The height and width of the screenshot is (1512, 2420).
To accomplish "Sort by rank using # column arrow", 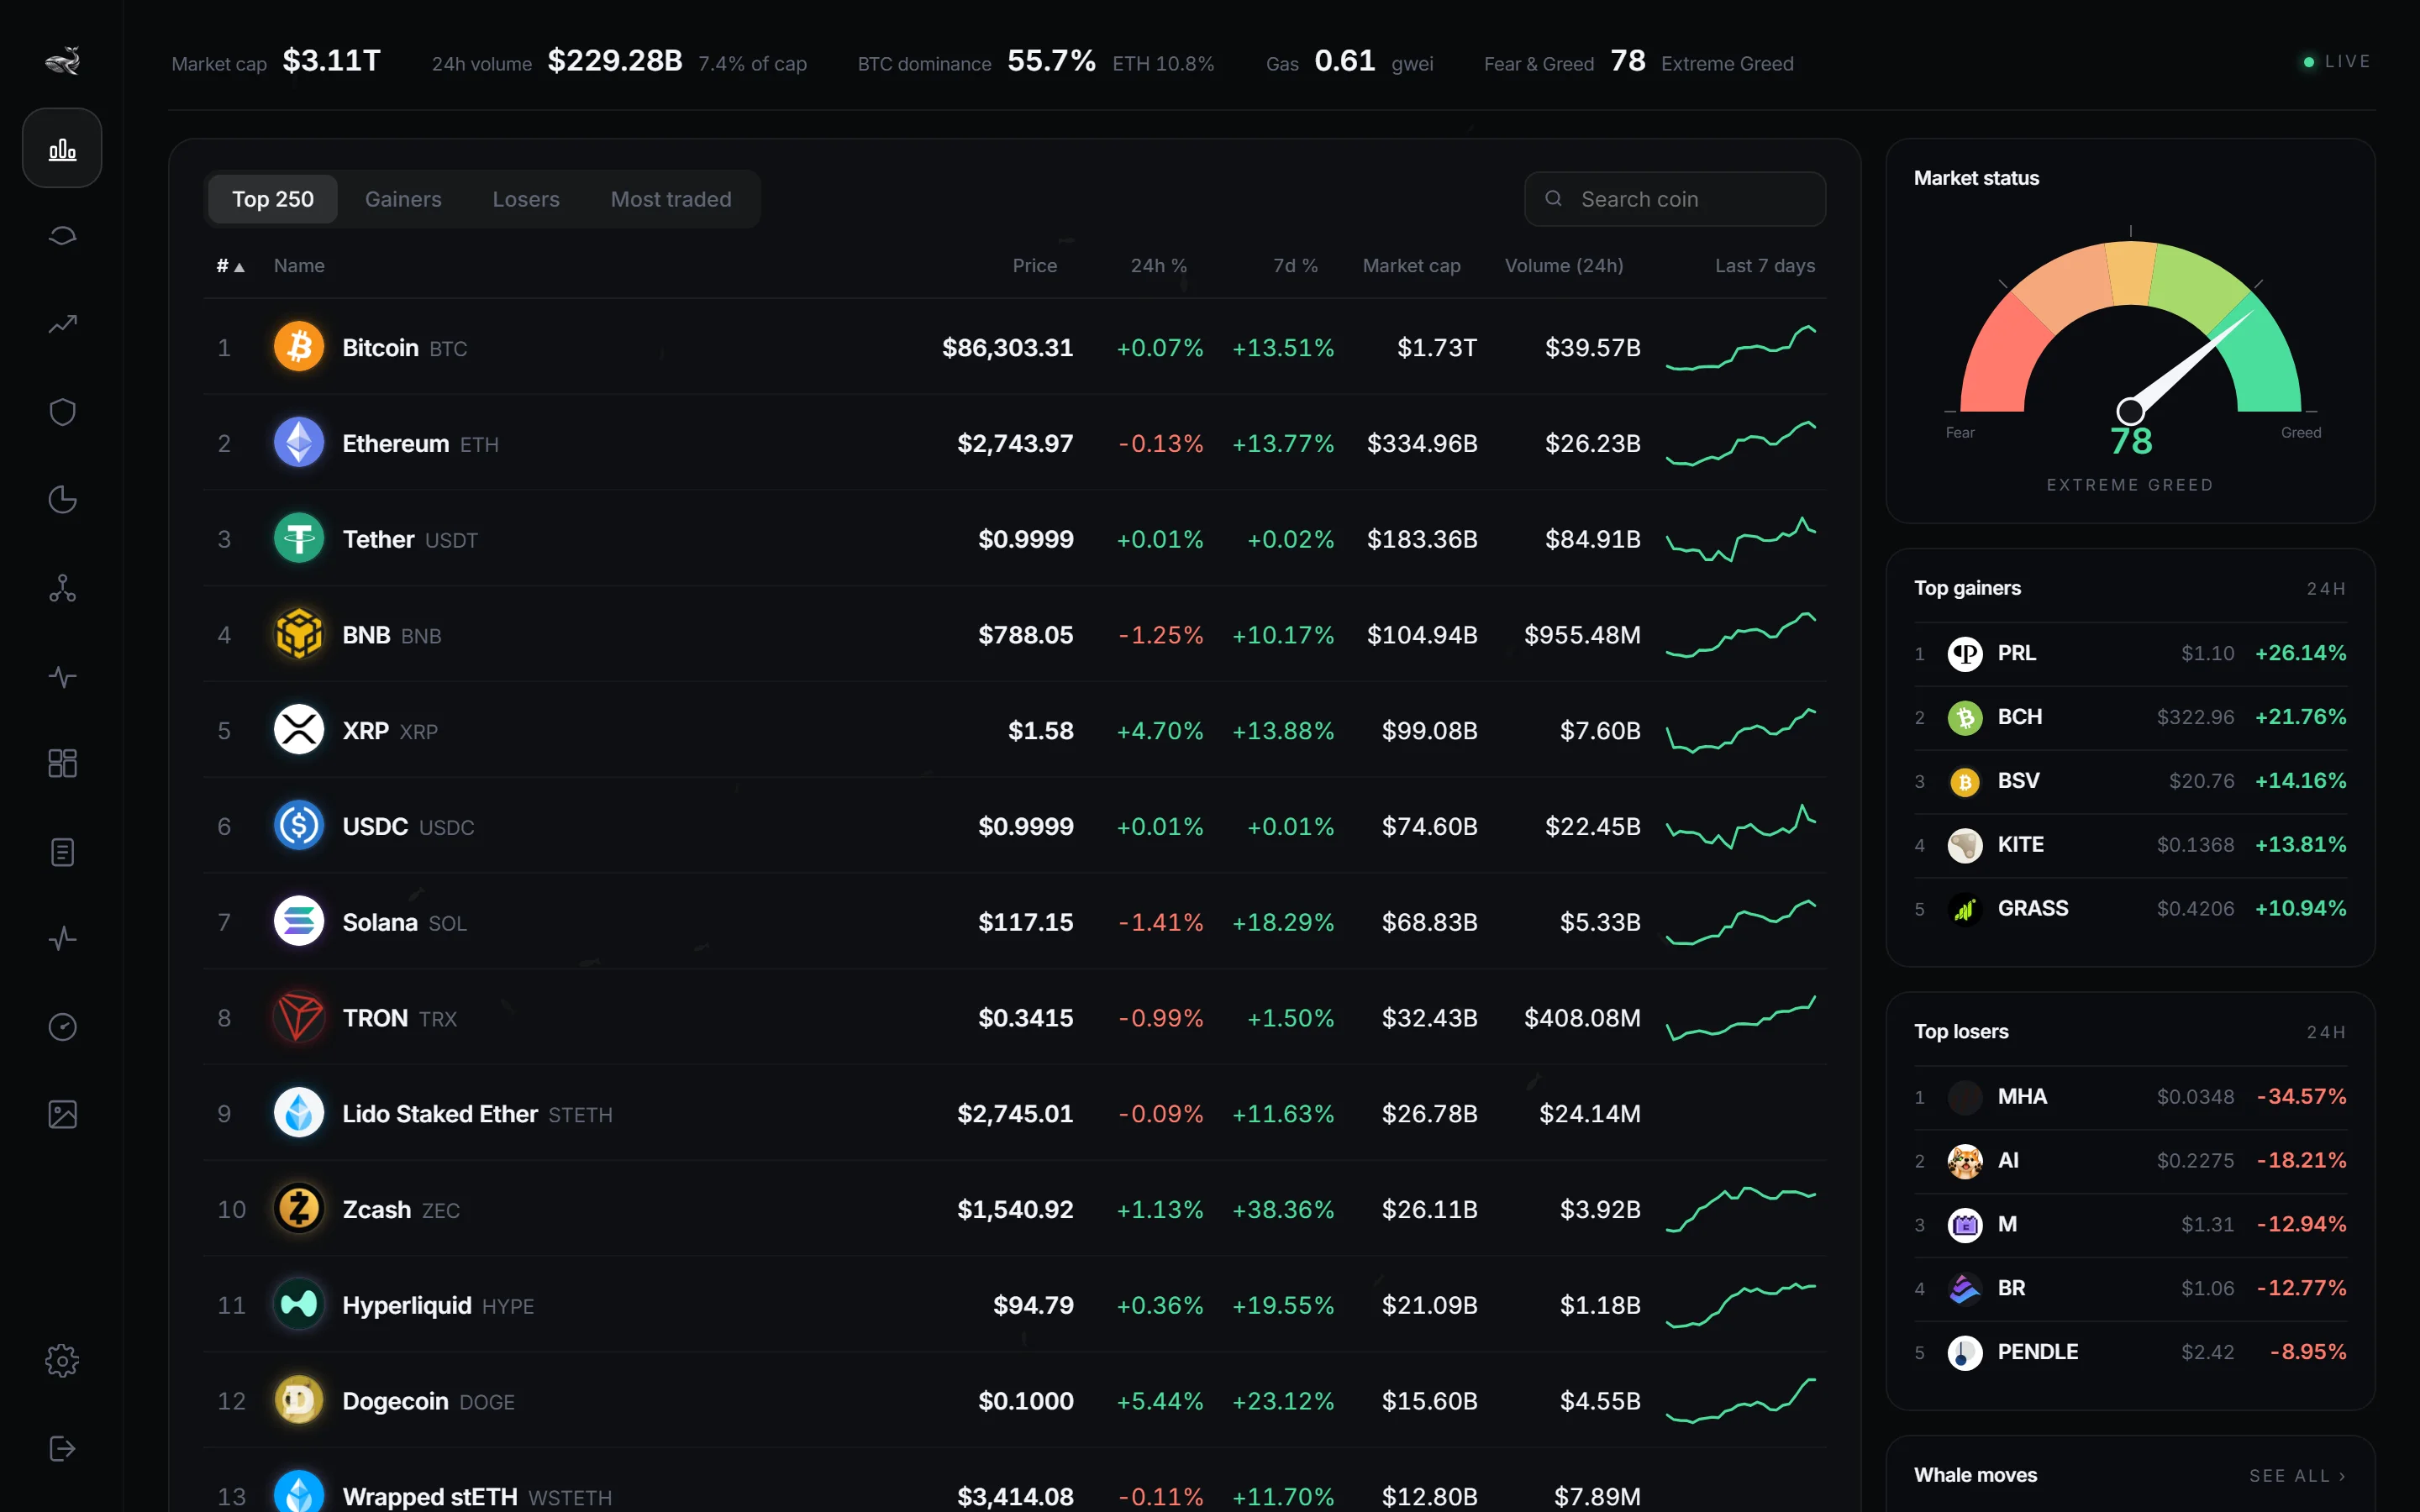I will 231,266.
